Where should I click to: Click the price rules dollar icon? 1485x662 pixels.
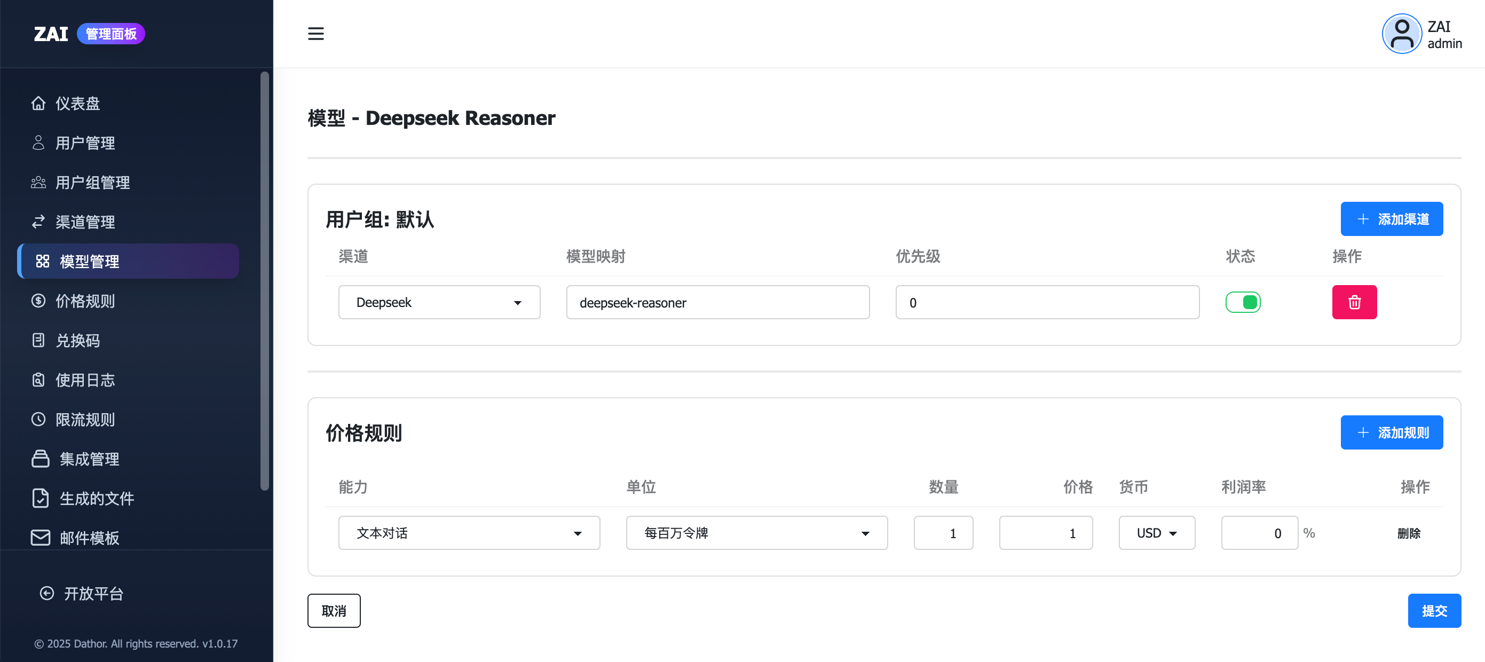[x=38, y=301]
